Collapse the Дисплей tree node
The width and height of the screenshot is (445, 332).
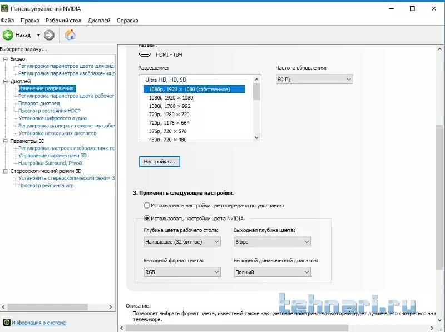tap(5, 81)
